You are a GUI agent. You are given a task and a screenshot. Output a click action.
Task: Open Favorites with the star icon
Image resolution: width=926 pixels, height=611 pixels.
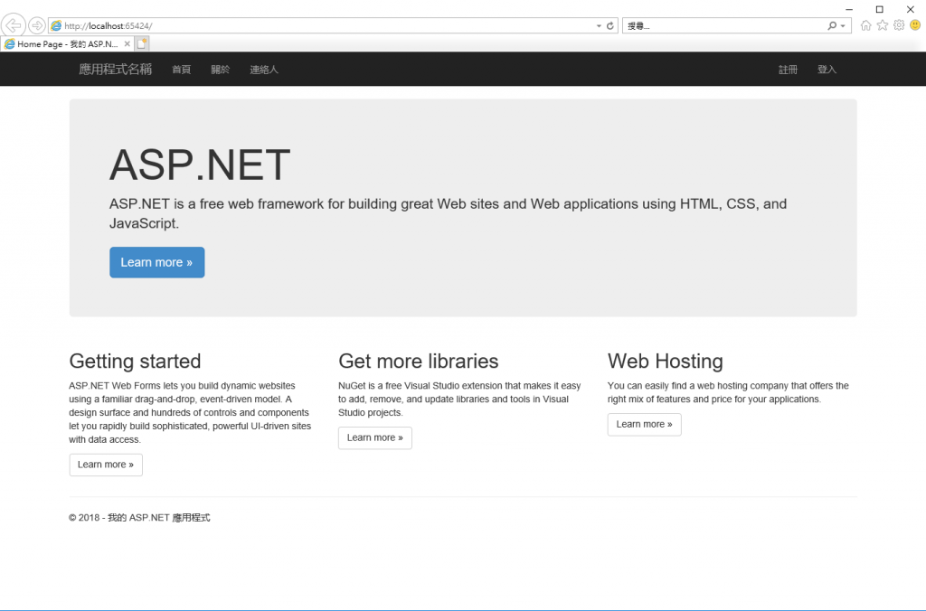[883, 25]
